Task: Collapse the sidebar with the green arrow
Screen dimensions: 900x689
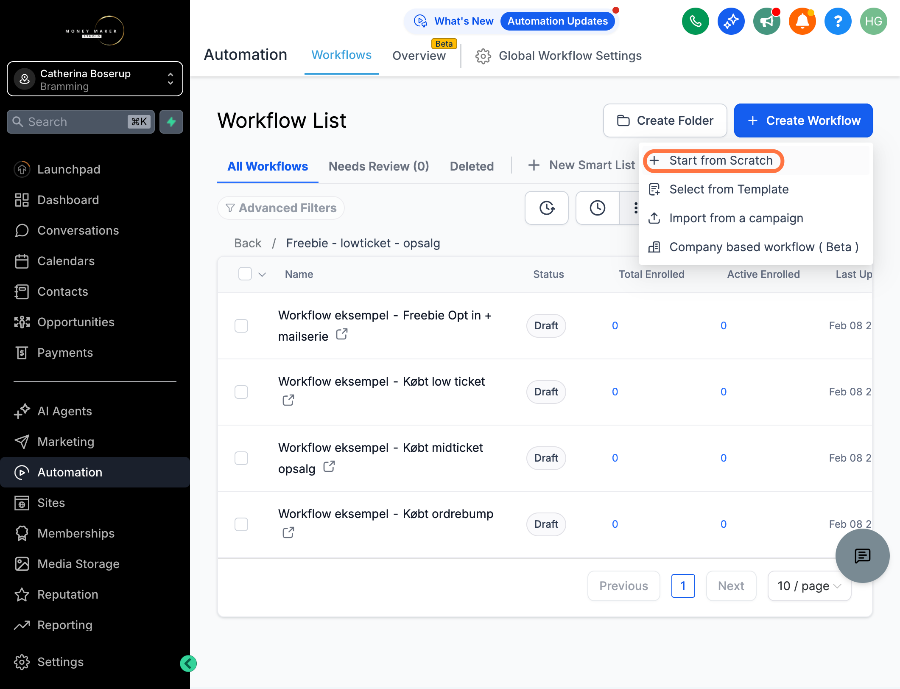Action: pyautogui.click(x=188, y=663)
